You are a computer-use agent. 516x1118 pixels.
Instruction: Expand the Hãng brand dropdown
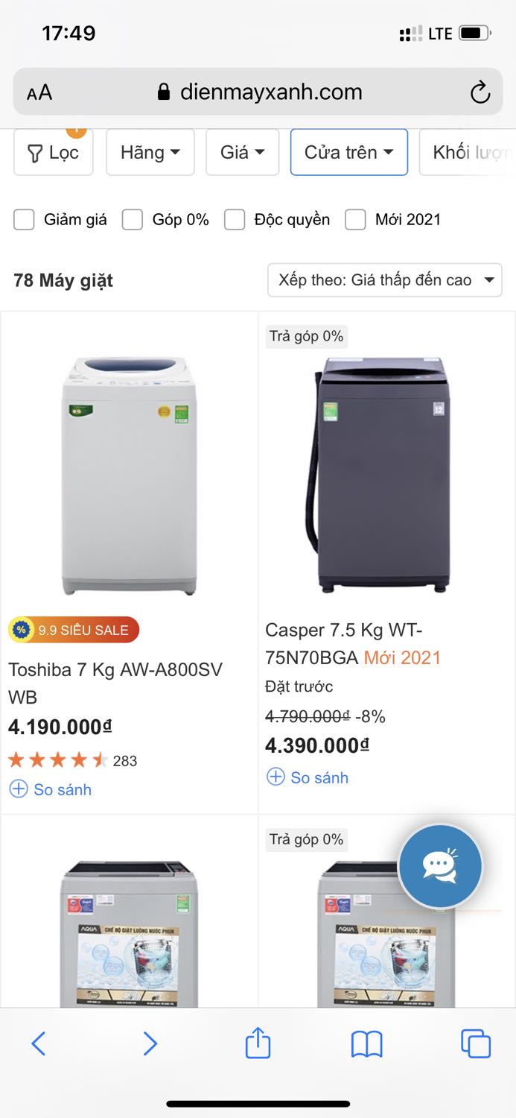pos(150,153)
